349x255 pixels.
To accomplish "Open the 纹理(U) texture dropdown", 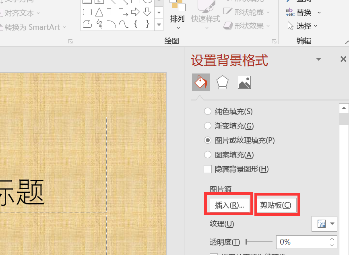I will pyautogui.click(x=324, y=224).
